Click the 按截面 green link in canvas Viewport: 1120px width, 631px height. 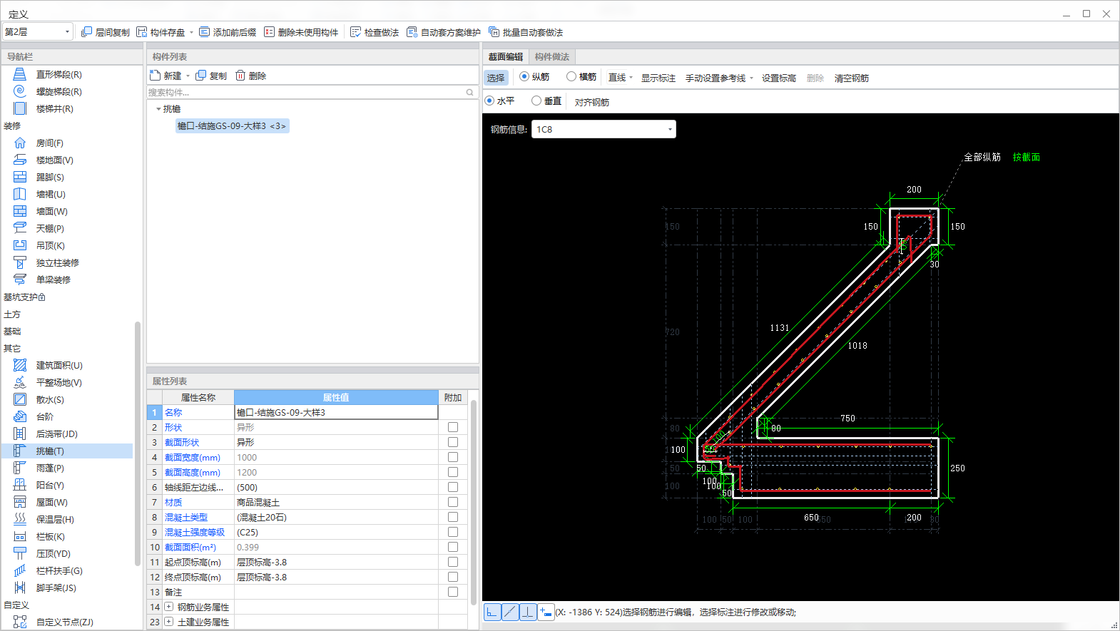coord(1027,157)
